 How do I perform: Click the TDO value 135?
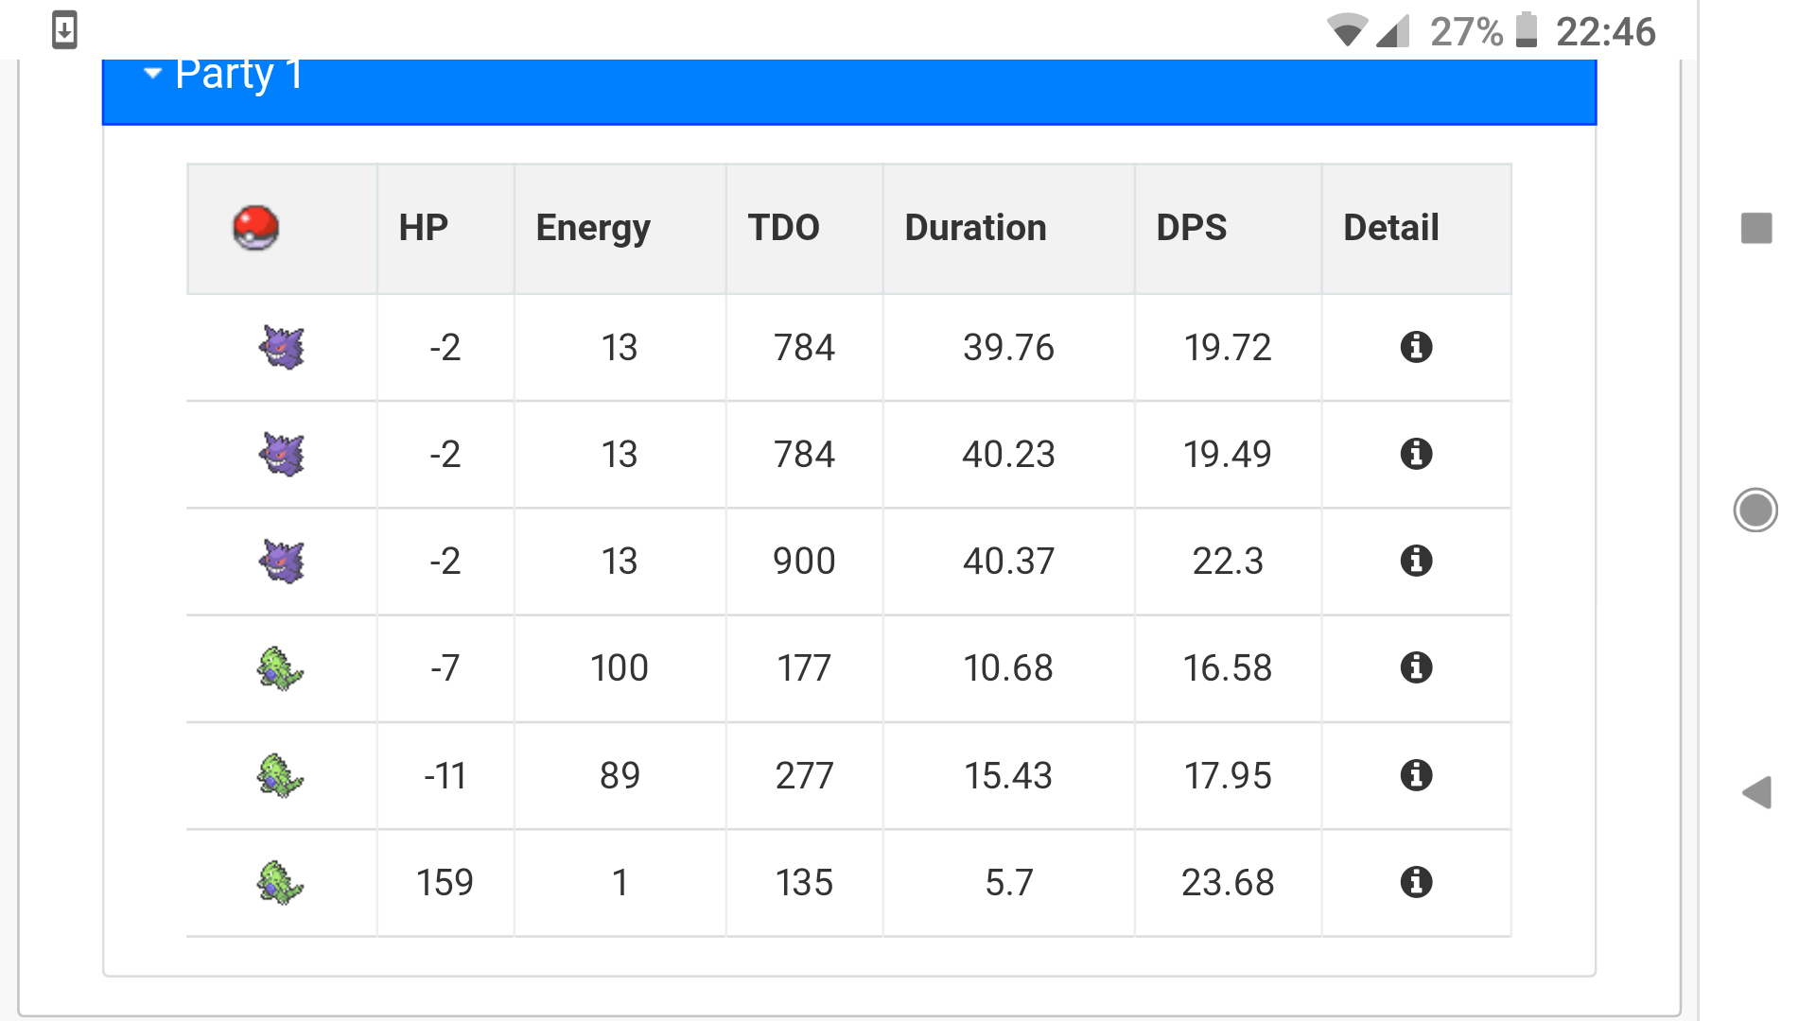(804, 883)
